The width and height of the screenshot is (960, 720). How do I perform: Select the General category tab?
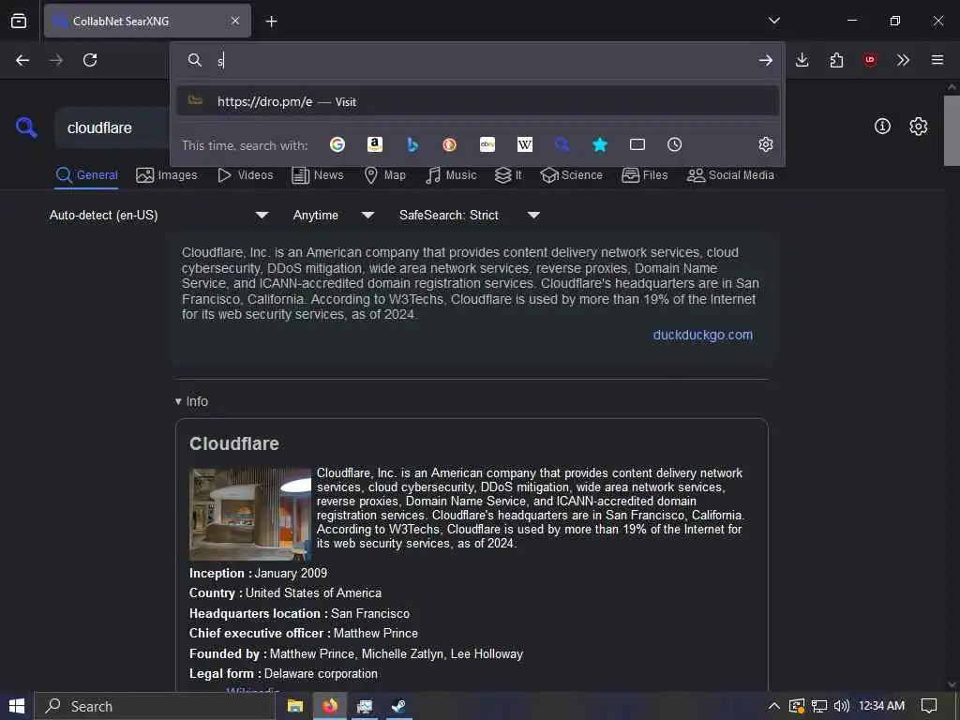click(x=86, y=175)
